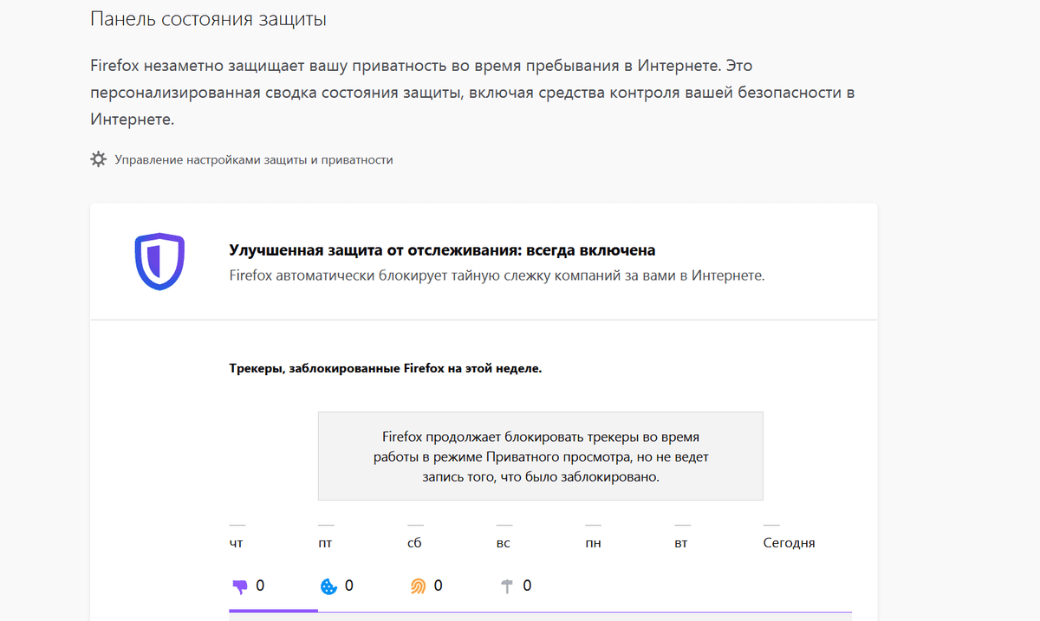Click the 'сб' day label
1040x621 pixels.
point(414,543)
